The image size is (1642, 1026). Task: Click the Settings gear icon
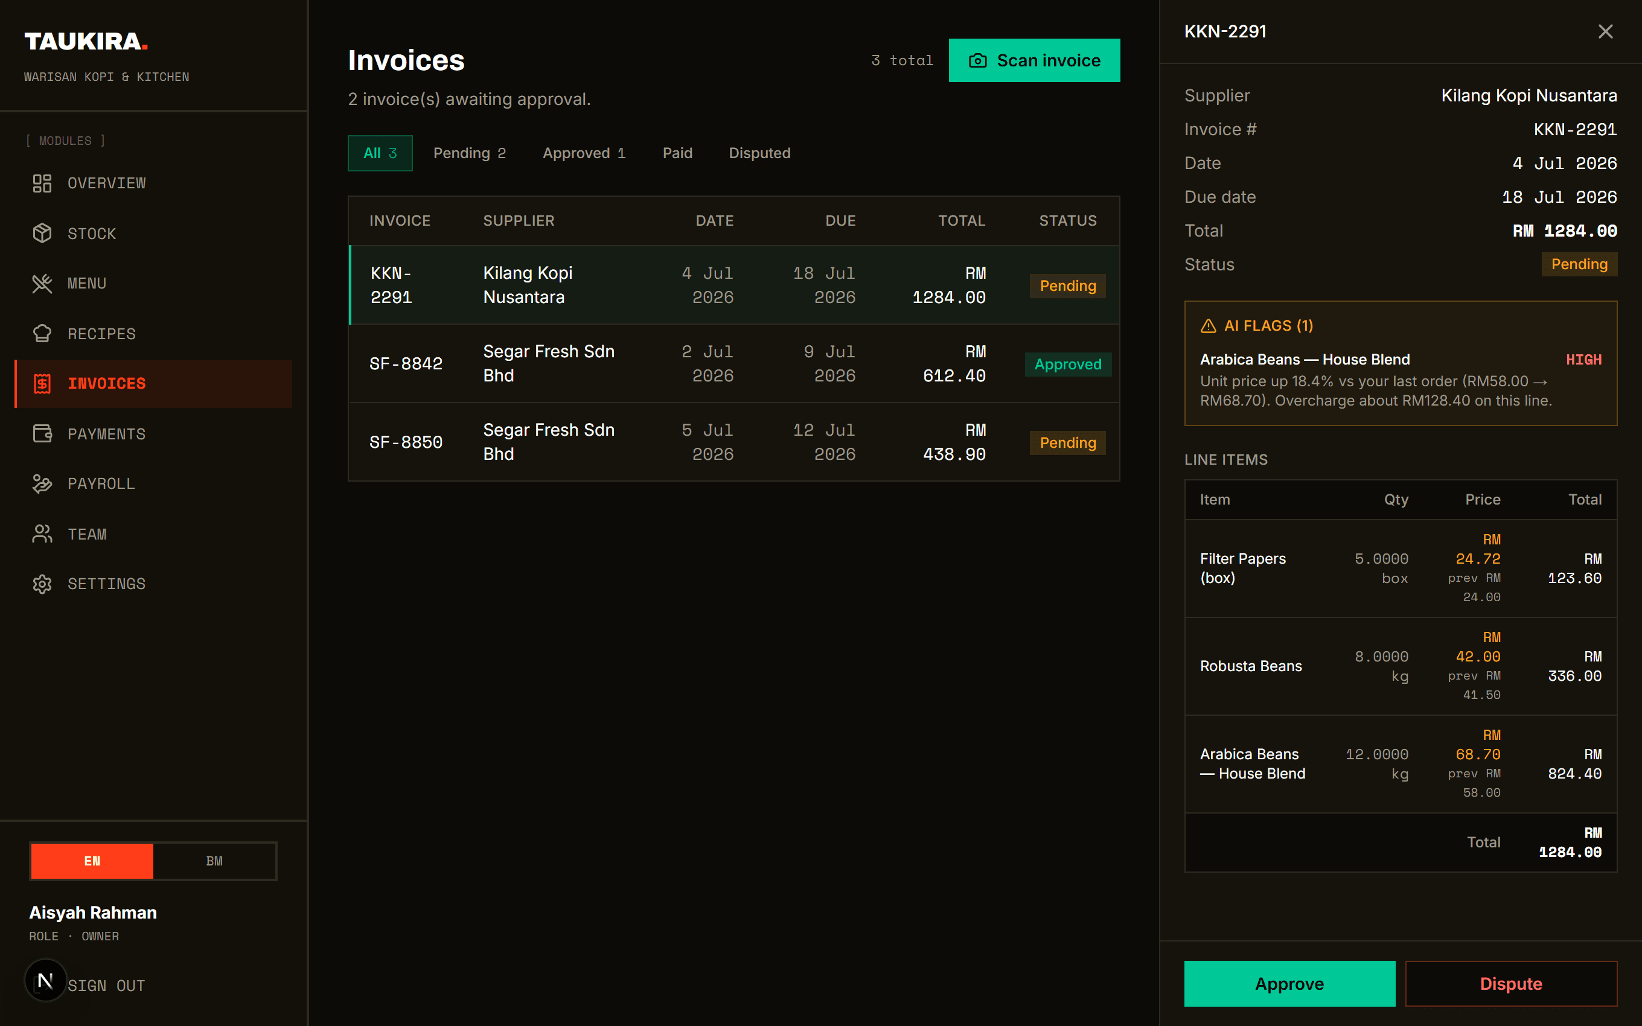pos(42,584)
